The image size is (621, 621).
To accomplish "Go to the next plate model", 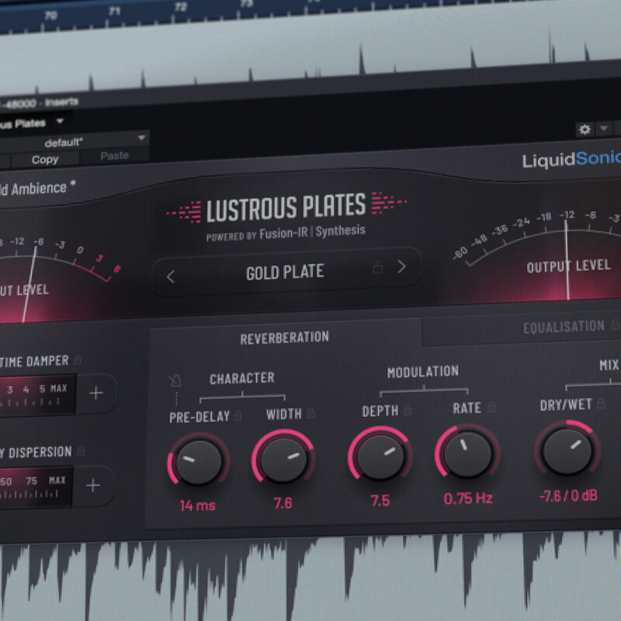I will (401, 267).
